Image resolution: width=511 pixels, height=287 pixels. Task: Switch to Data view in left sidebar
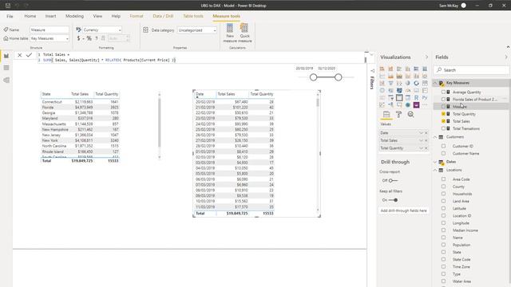click(x=6, y=68)
